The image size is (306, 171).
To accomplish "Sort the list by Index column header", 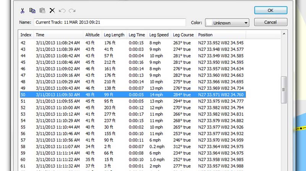I will (26, 35).
